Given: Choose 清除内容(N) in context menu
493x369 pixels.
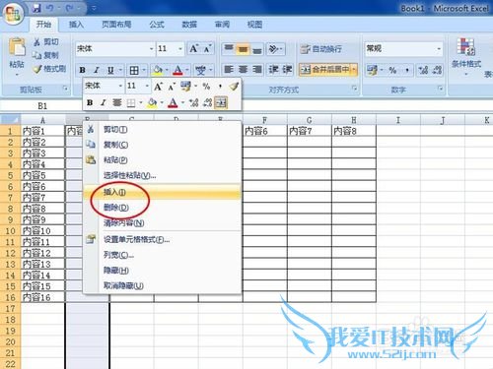Looking at the screenshot, I should 163,223.
